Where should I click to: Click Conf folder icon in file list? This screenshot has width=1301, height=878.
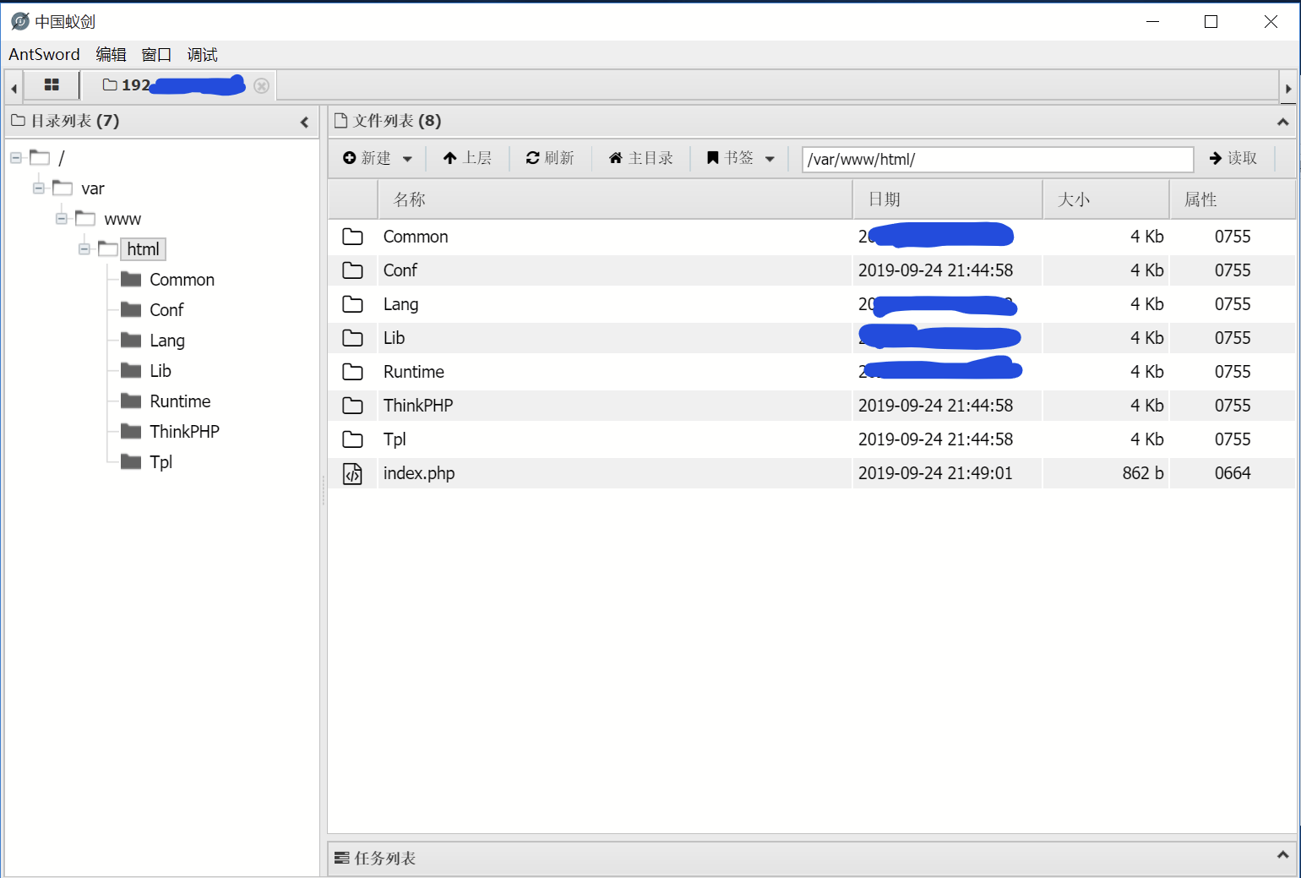pos(353,270)
